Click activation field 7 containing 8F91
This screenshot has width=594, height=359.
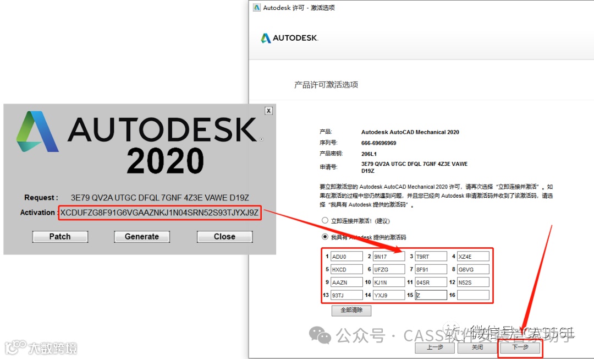tap(431, 270)
